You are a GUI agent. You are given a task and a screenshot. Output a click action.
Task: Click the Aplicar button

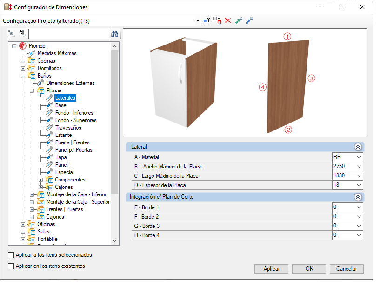pyautogui.click(x=272, y=269)
